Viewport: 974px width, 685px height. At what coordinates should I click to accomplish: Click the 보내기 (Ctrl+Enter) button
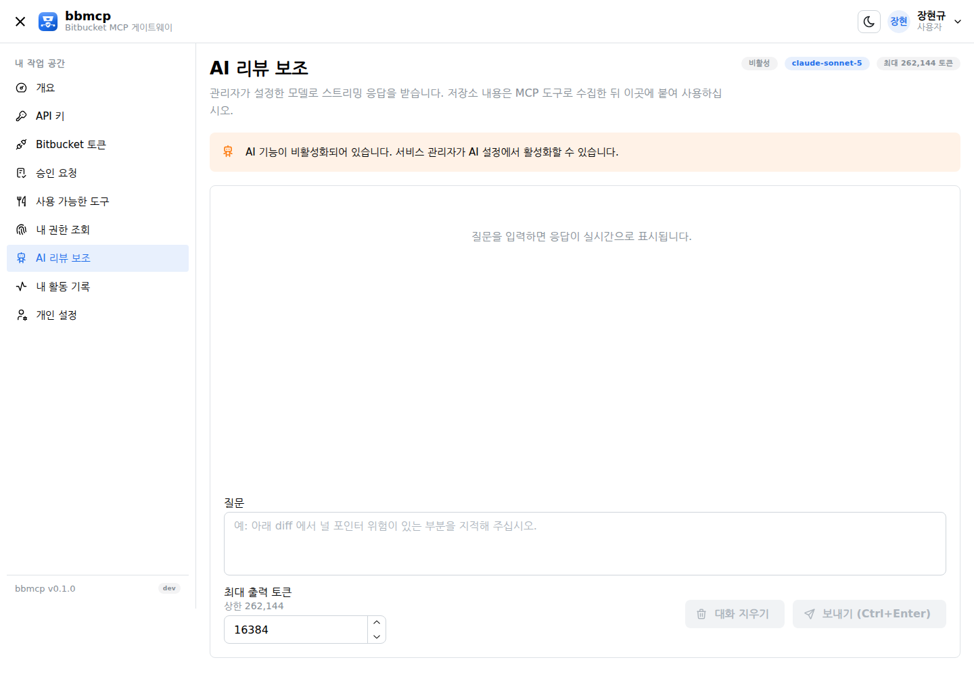point(869,614)
